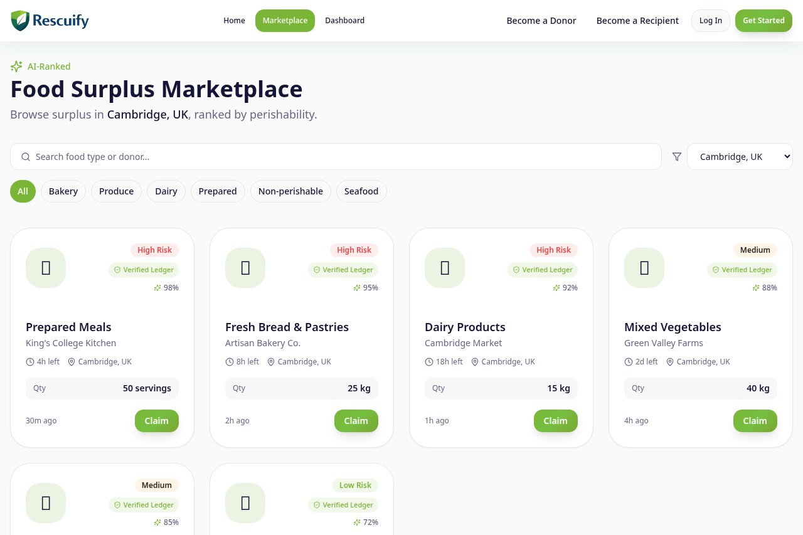Click the Artisan Bakery Co. donor name
Screen dimensions: 803x535
tap(263, 343)
